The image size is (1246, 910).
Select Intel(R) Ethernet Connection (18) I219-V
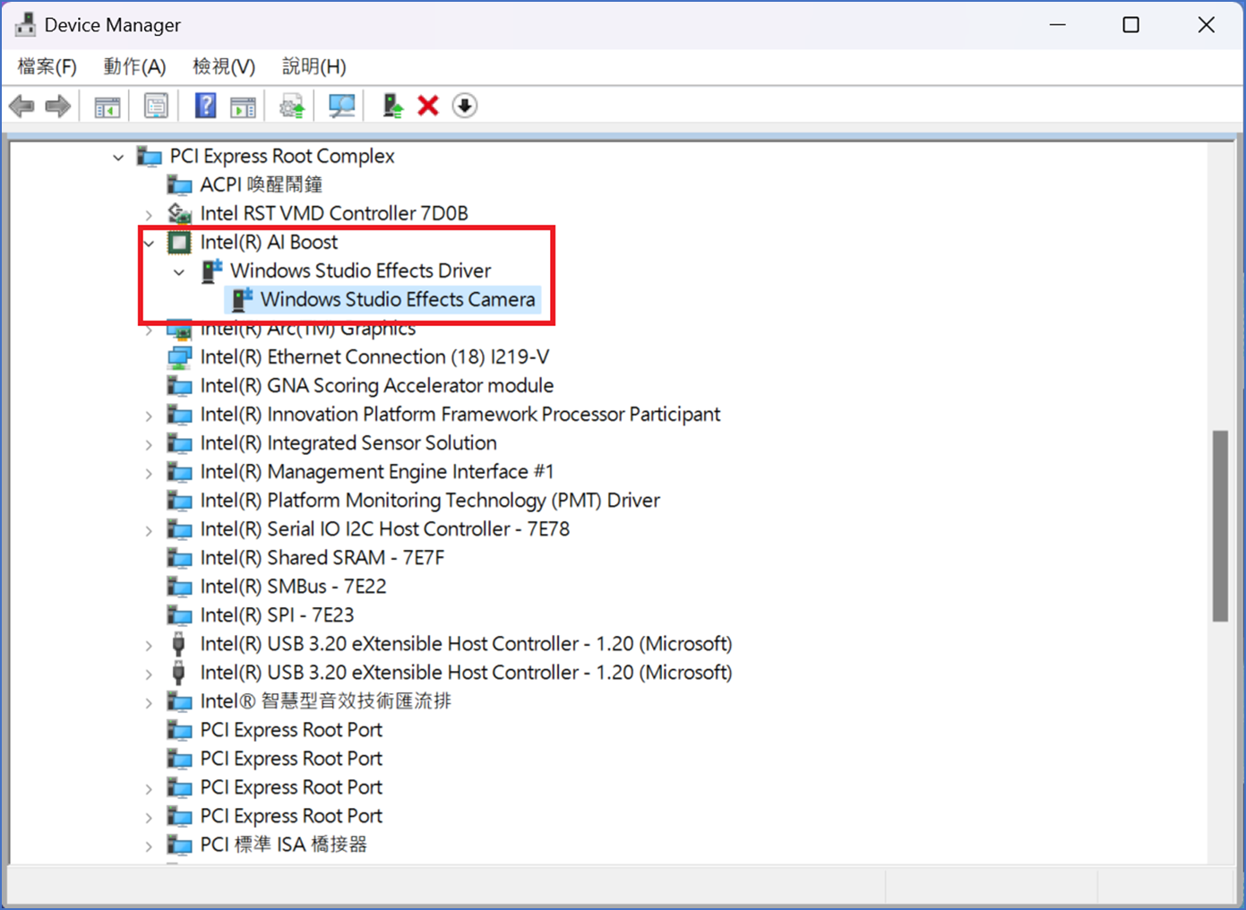coord(374,357)
